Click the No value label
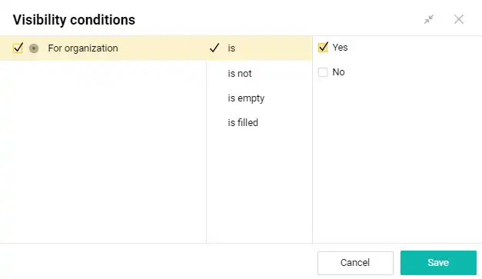Image resolution: width=482 pixels, height=279 pixels. [x=338, y=72]
